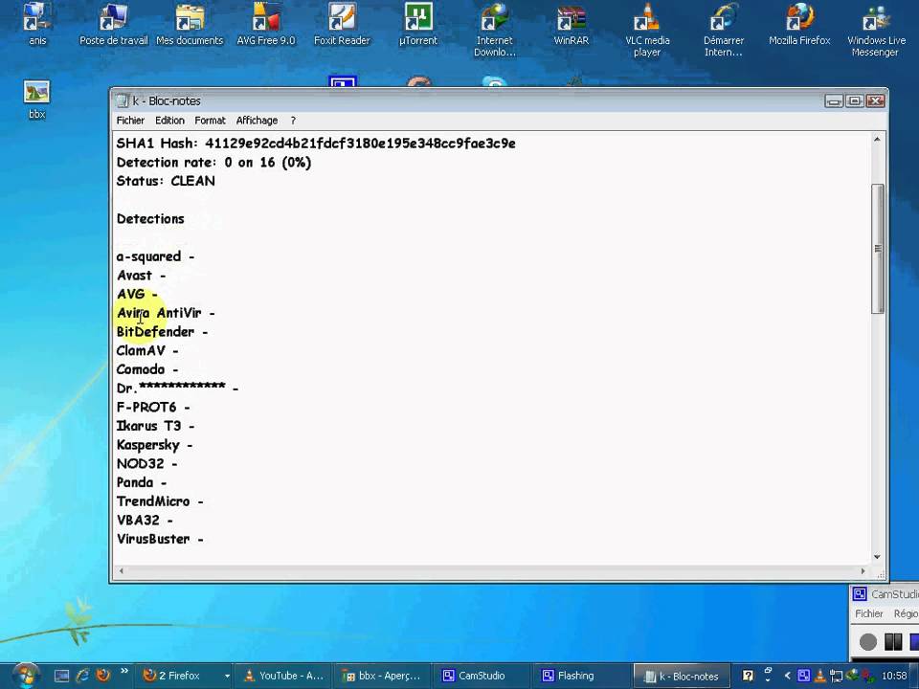Open Mes documents folder icon
This screenshot has width=919, height=689.
click(x=190, y=23)
